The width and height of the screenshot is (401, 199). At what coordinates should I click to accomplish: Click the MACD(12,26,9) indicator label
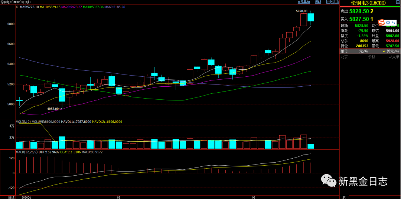[x=26, y=152]
